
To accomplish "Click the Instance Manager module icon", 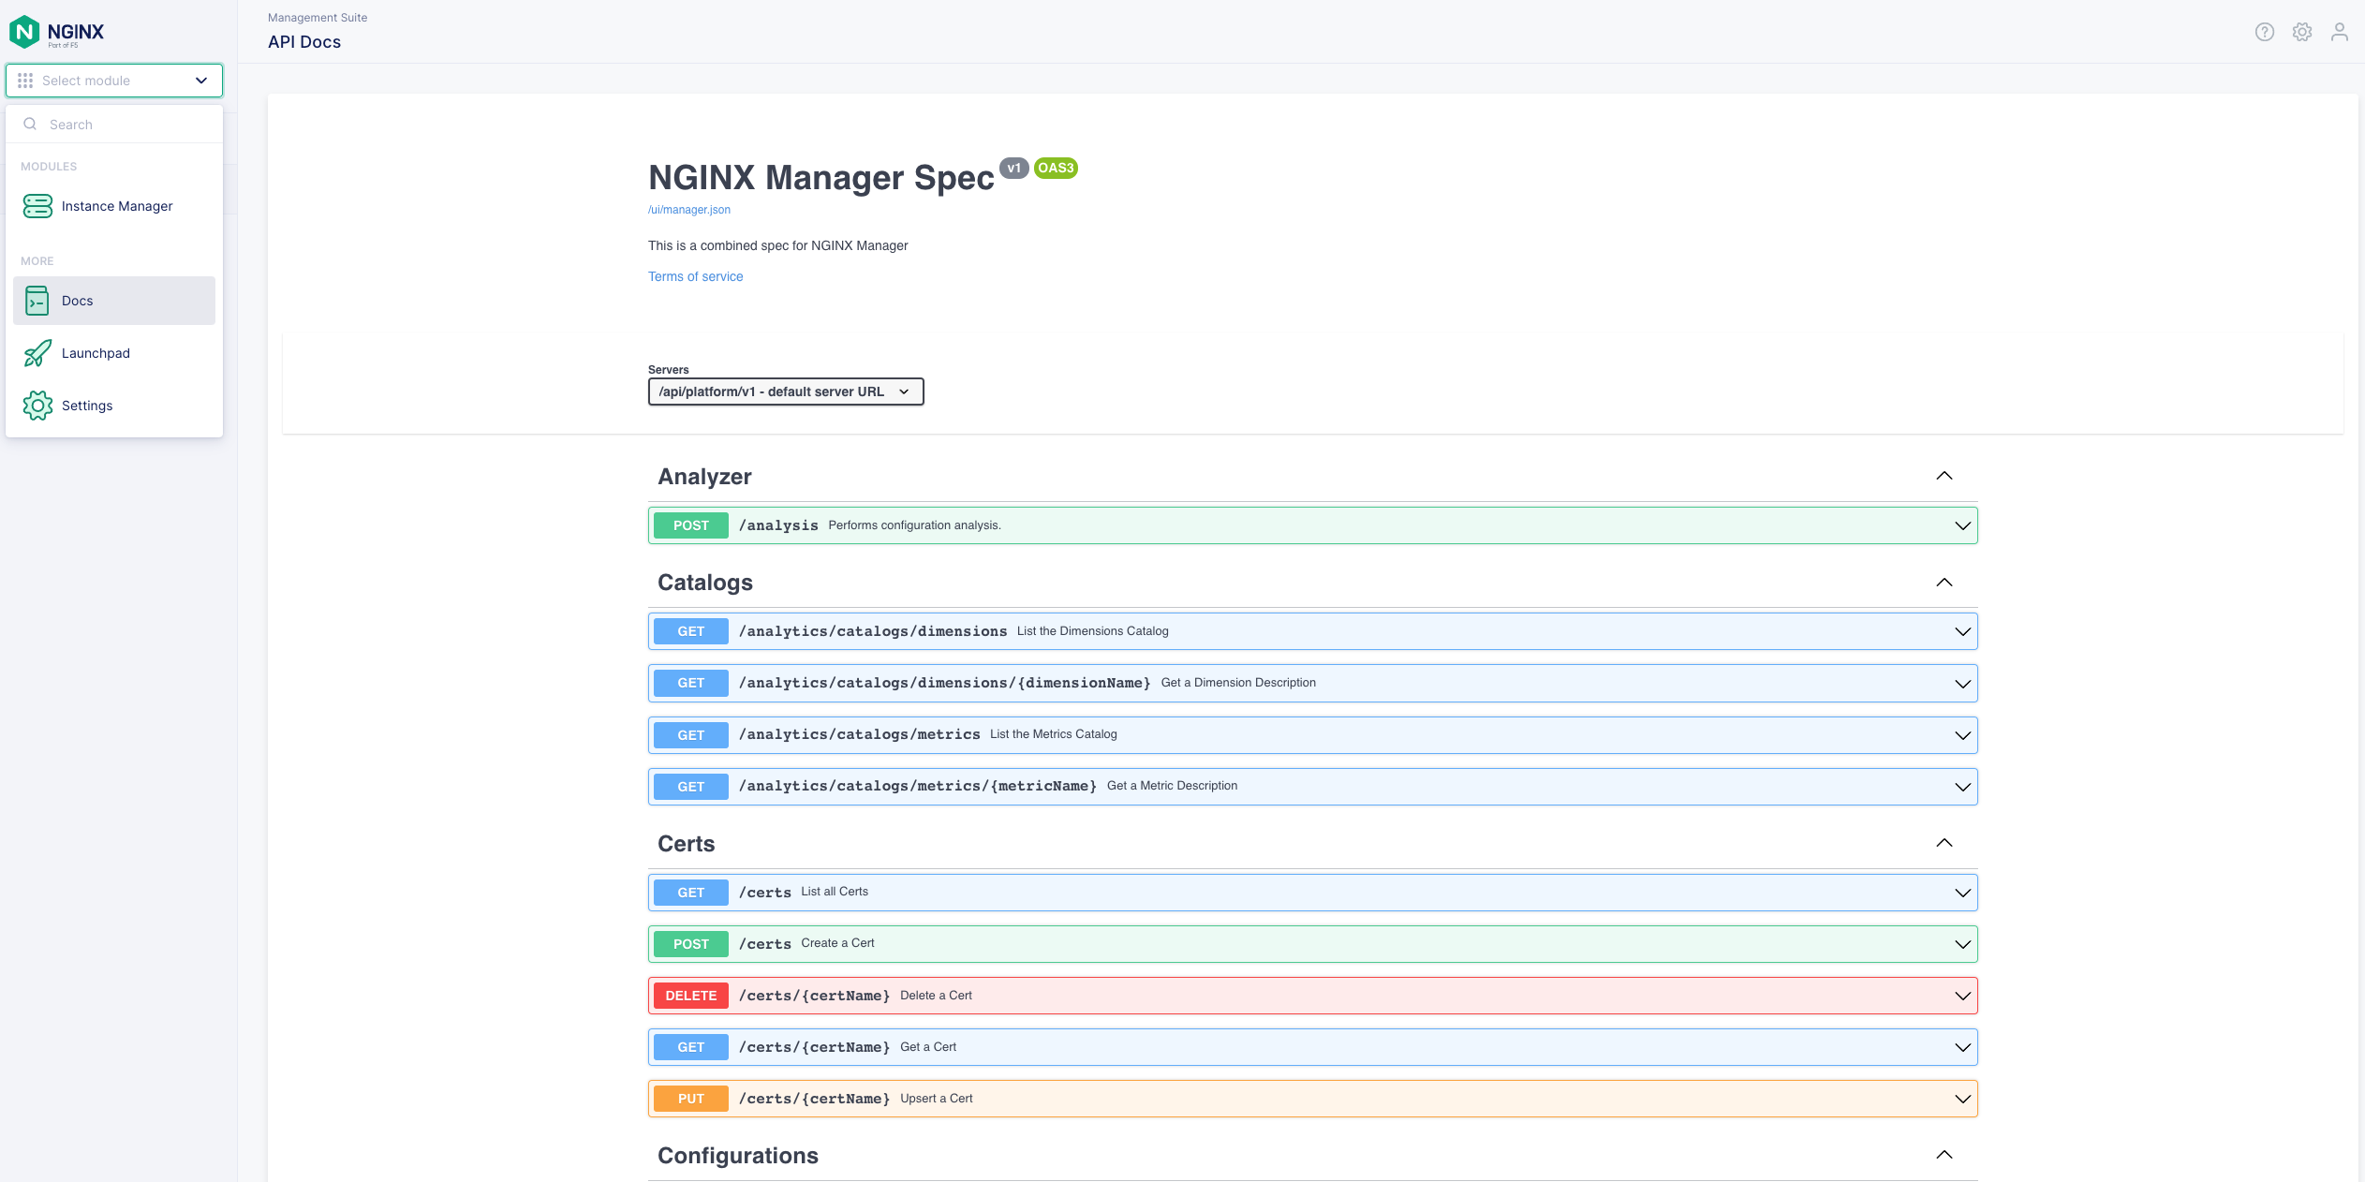I will click(37, 206).
